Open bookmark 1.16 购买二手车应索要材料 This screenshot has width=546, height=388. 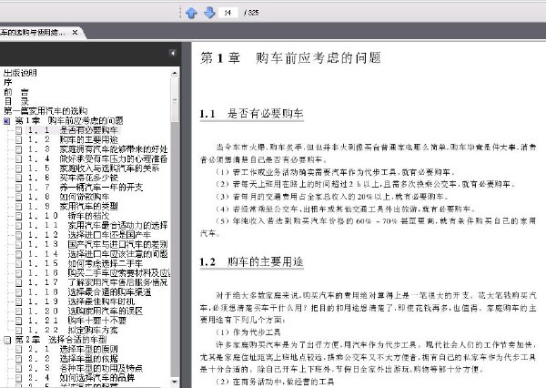pyautogui.click(x=99, y=272)
